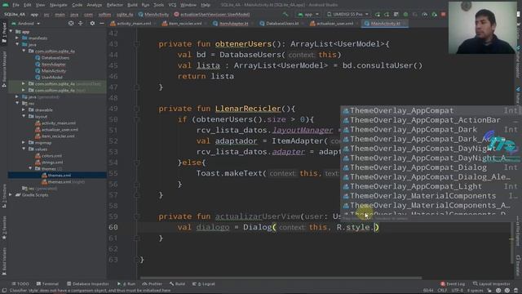
Task: Open the Terminal tool window
Action: pyautogui.click(x=47, y=284)
